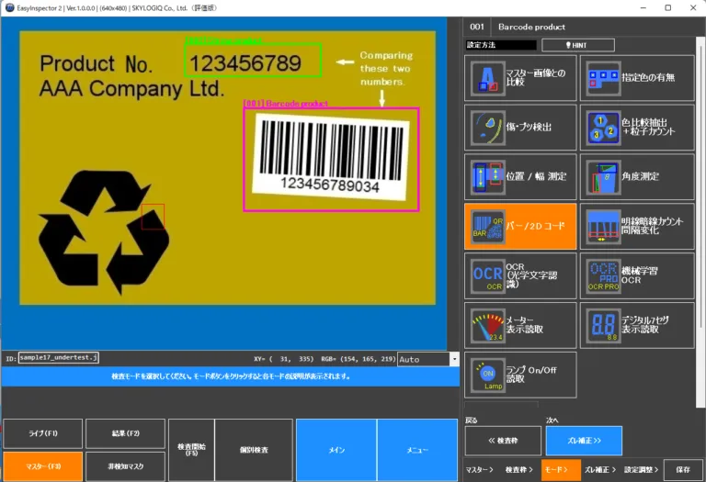706x482 pixels.
Task: Choose the OCR optical character recognition mode
Action: [520, 275]
